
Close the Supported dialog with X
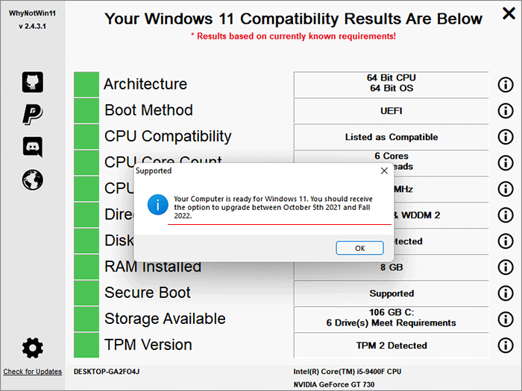(x=384, y=171)
